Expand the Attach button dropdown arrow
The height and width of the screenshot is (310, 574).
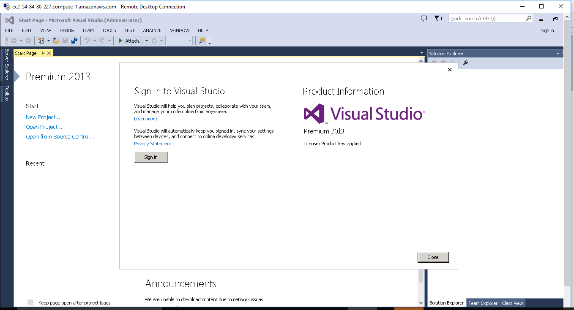[147, 41]
